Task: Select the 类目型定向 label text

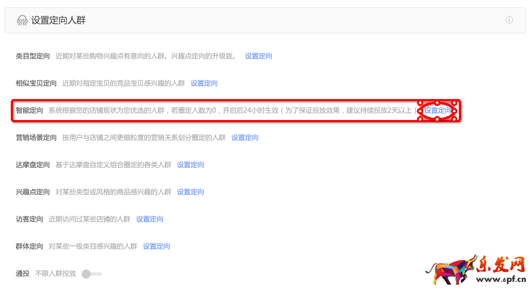Action: click(33, 56)
